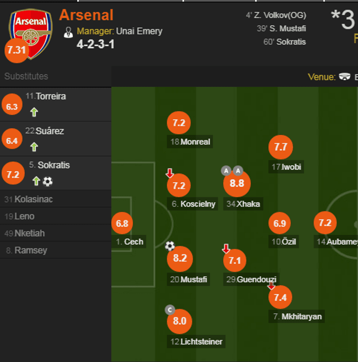Image resolution: width=358 pixels, height=362 pixels.
Task: Click Cech's rating circle
Action: point(122,223)
